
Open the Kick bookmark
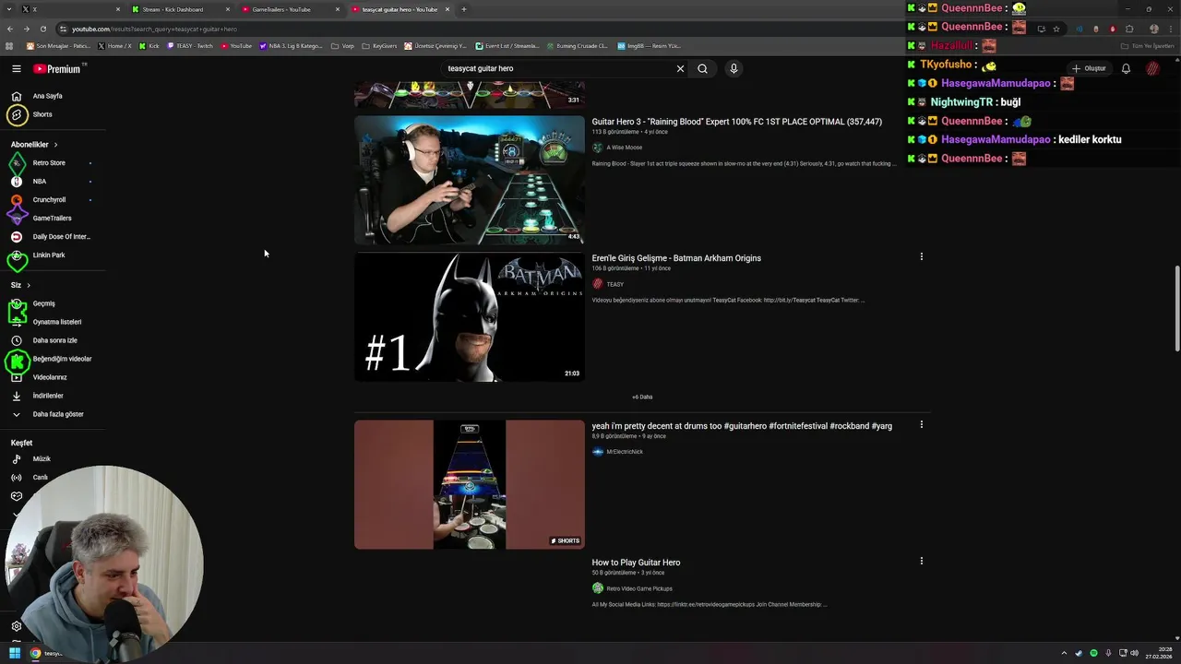(149, 45)
